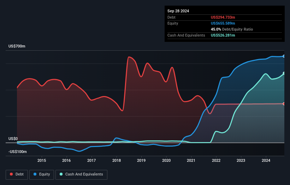Viewport: 290px width, 185px height.
Task: Click Cash And Equivalents label in tooltip
Action: (x=186, y=35)
